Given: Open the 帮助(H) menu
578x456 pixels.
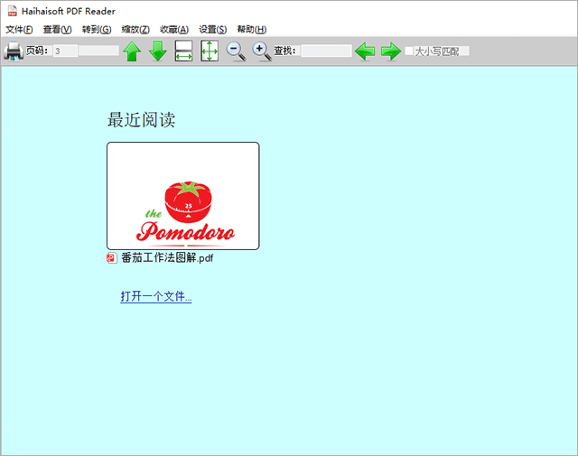Looking at the screenshot, I should pos(252,30).
